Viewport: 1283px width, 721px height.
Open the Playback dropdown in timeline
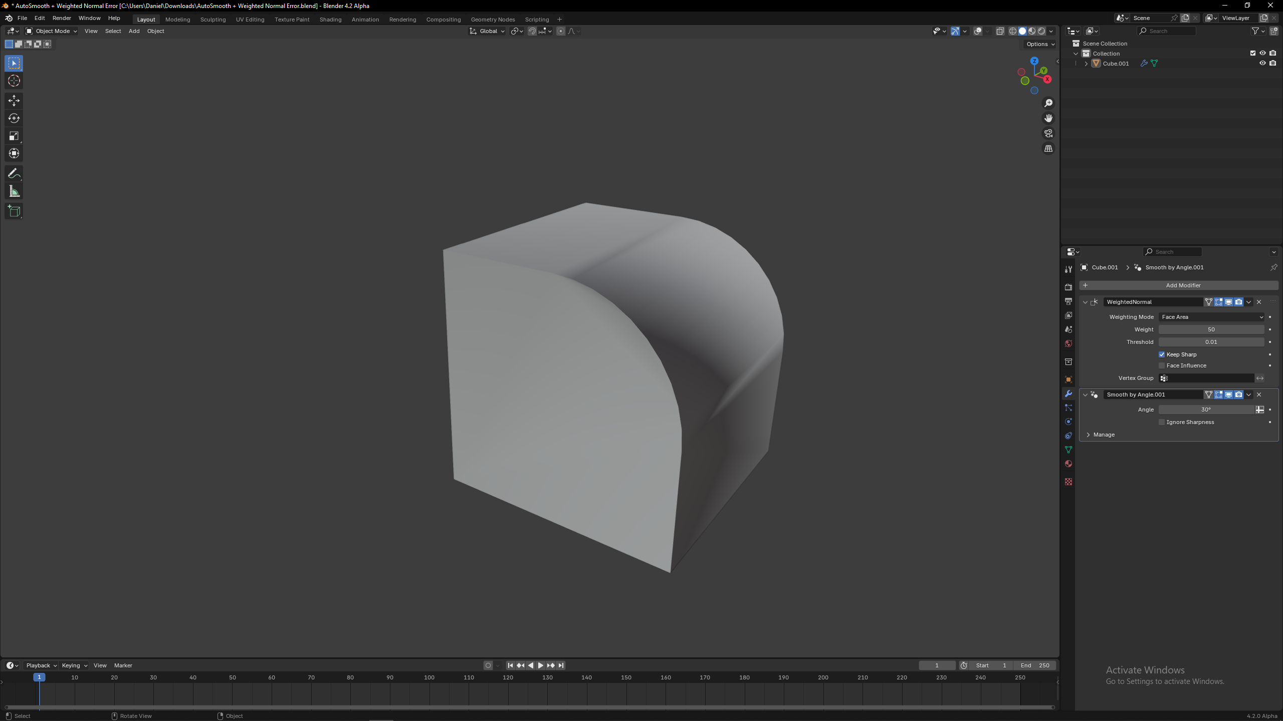(41, 665)
